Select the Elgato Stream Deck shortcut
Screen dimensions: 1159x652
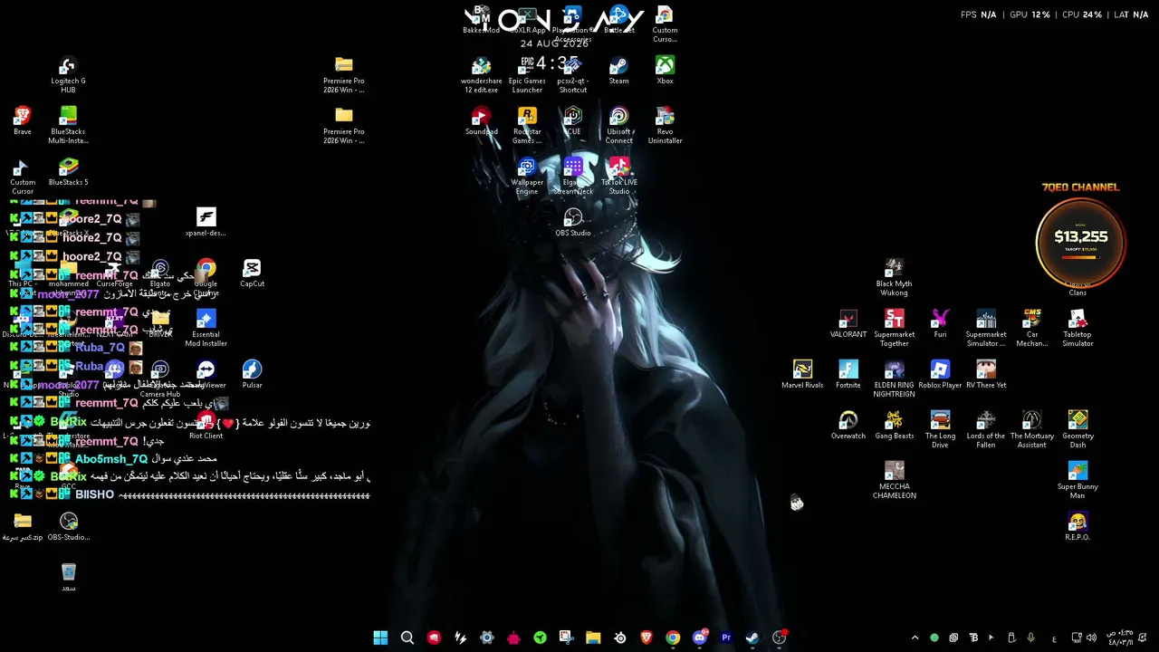573,177
